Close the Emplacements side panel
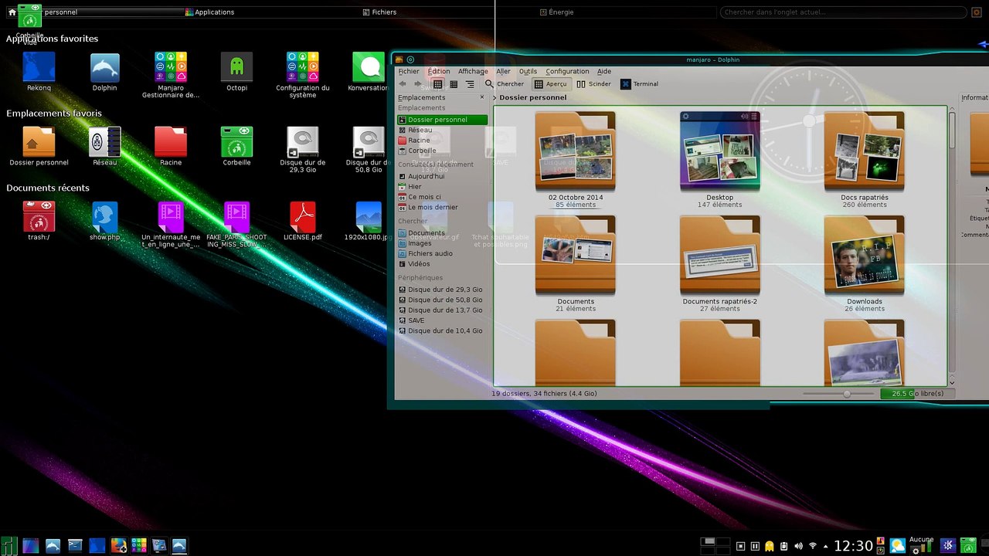 482,97
